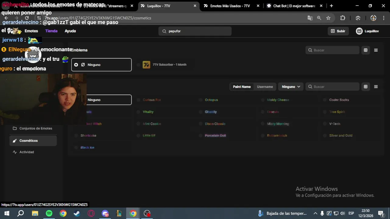Open the Windows Start menu
The width and height of the screenshot is (390, 219).
coord(7,213)
